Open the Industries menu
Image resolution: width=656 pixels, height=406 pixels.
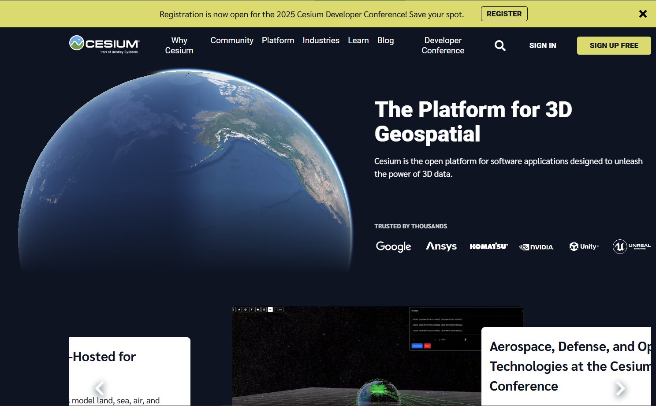click(321, 40)
